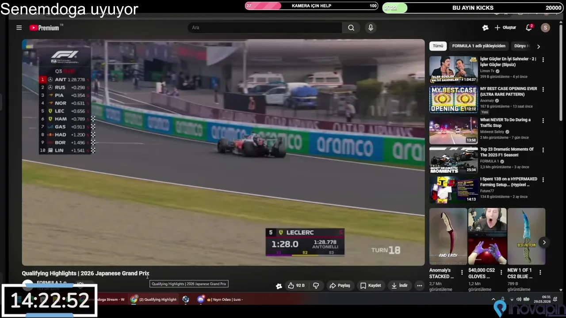Select FORMULA 1 adlı yükleyiciden chip
Screen dimensions: 566x318
coord(478,46)
